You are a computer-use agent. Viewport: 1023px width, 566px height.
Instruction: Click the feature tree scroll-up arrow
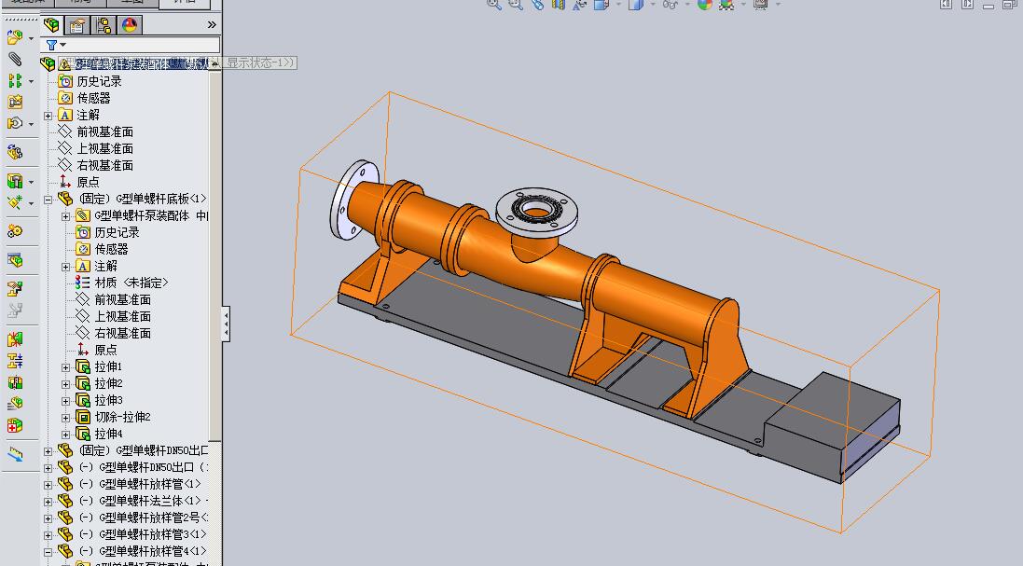(214, 64)
